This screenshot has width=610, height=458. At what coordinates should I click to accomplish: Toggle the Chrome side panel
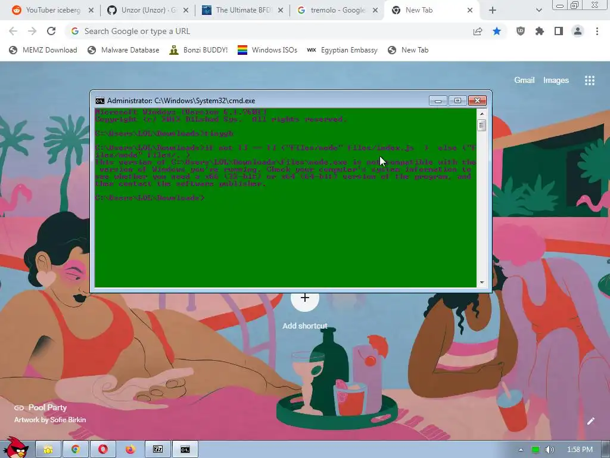click(559, 31)
